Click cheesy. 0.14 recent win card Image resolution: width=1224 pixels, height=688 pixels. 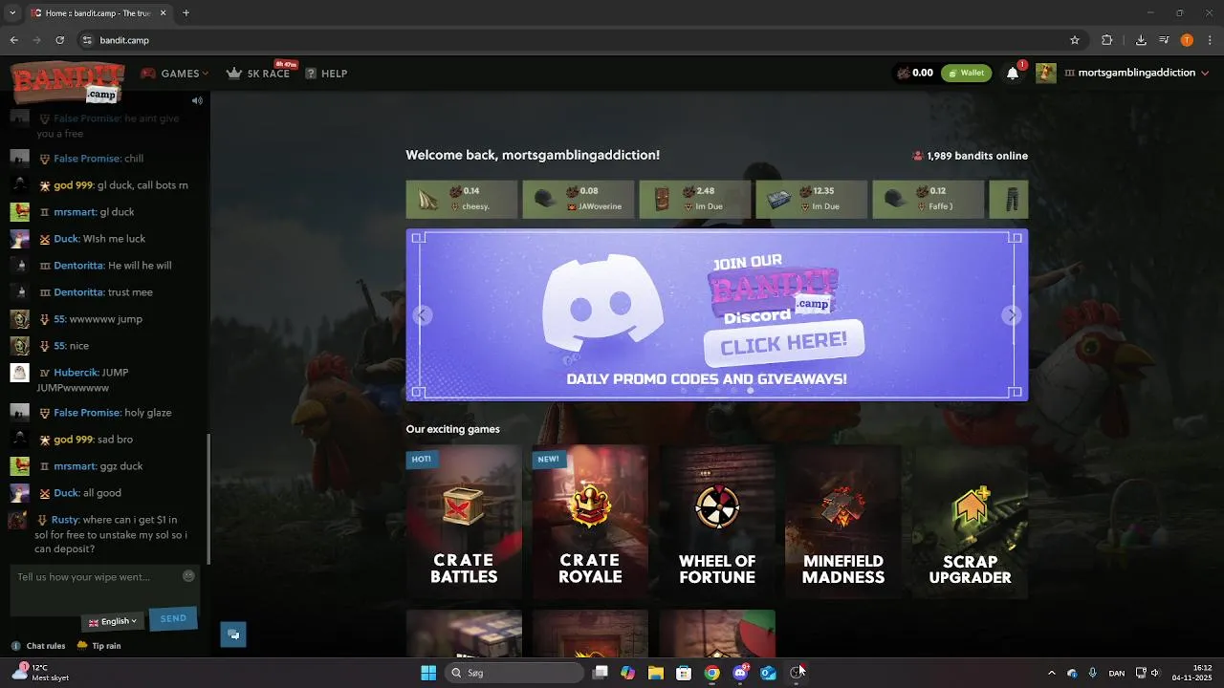(x=462, y=199)
